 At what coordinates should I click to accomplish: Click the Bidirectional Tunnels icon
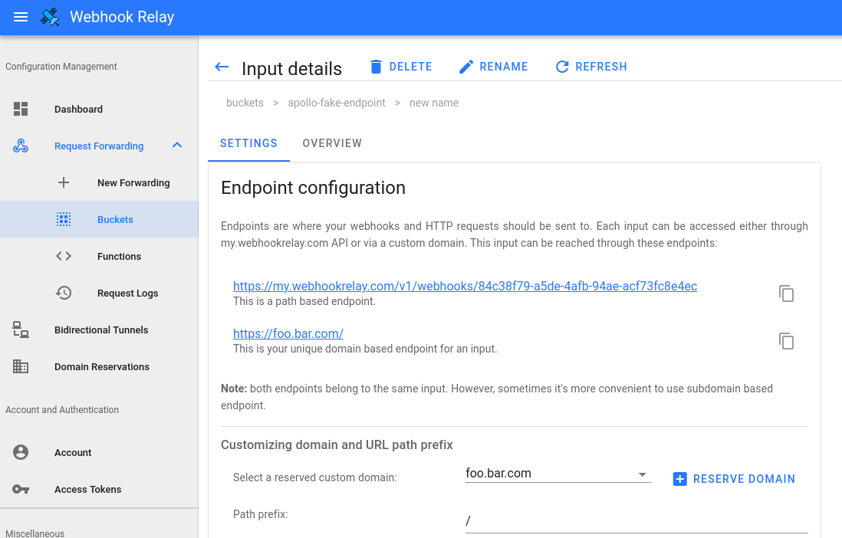[x=21, y=330]
